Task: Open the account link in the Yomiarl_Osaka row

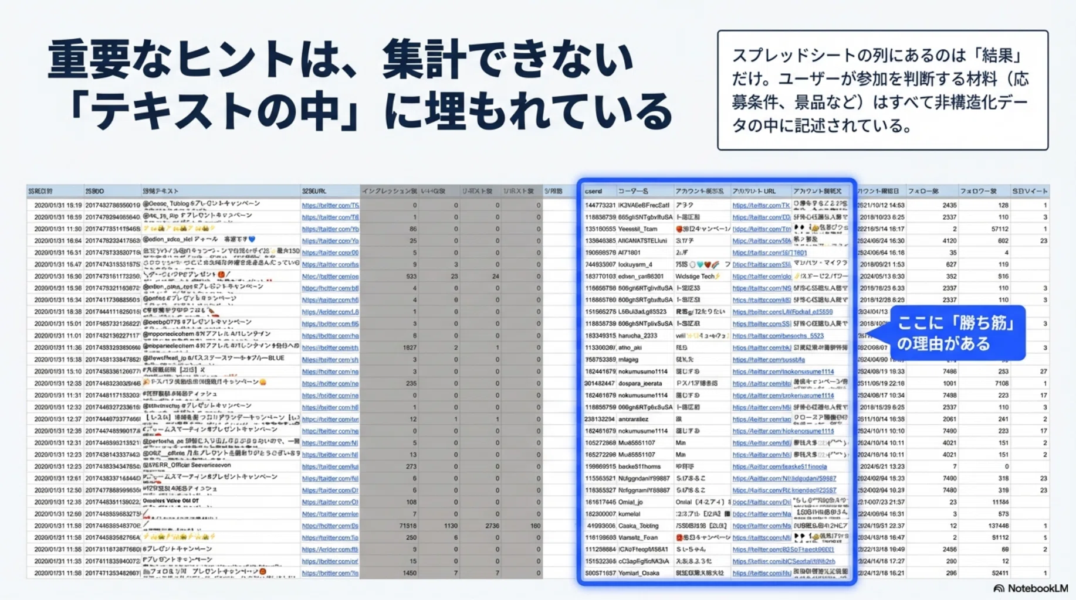Action: point(762,573)
